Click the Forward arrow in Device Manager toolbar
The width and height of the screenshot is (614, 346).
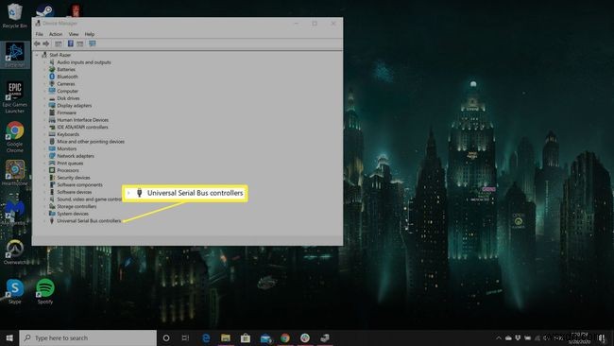click(x=46, y=43)
